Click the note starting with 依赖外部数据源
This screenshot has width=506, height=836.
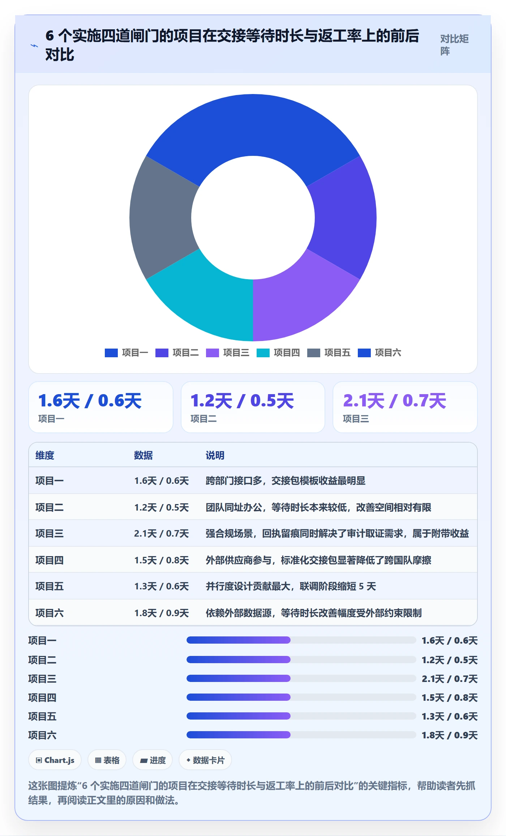314,613
